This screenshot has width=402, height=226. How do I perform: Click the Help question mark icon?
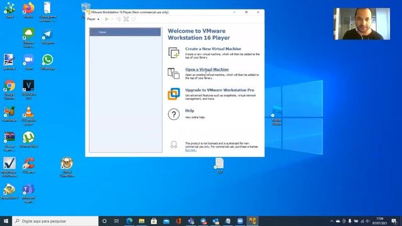tap(174, 114)
